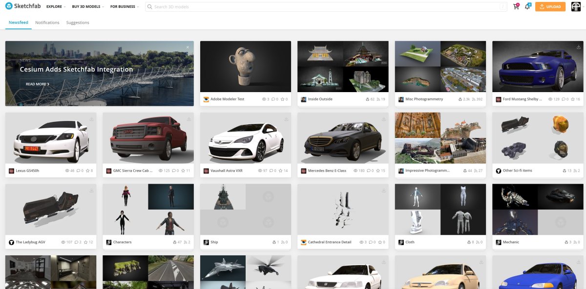Expand the Explore dropdown menu

click(56, 7)
